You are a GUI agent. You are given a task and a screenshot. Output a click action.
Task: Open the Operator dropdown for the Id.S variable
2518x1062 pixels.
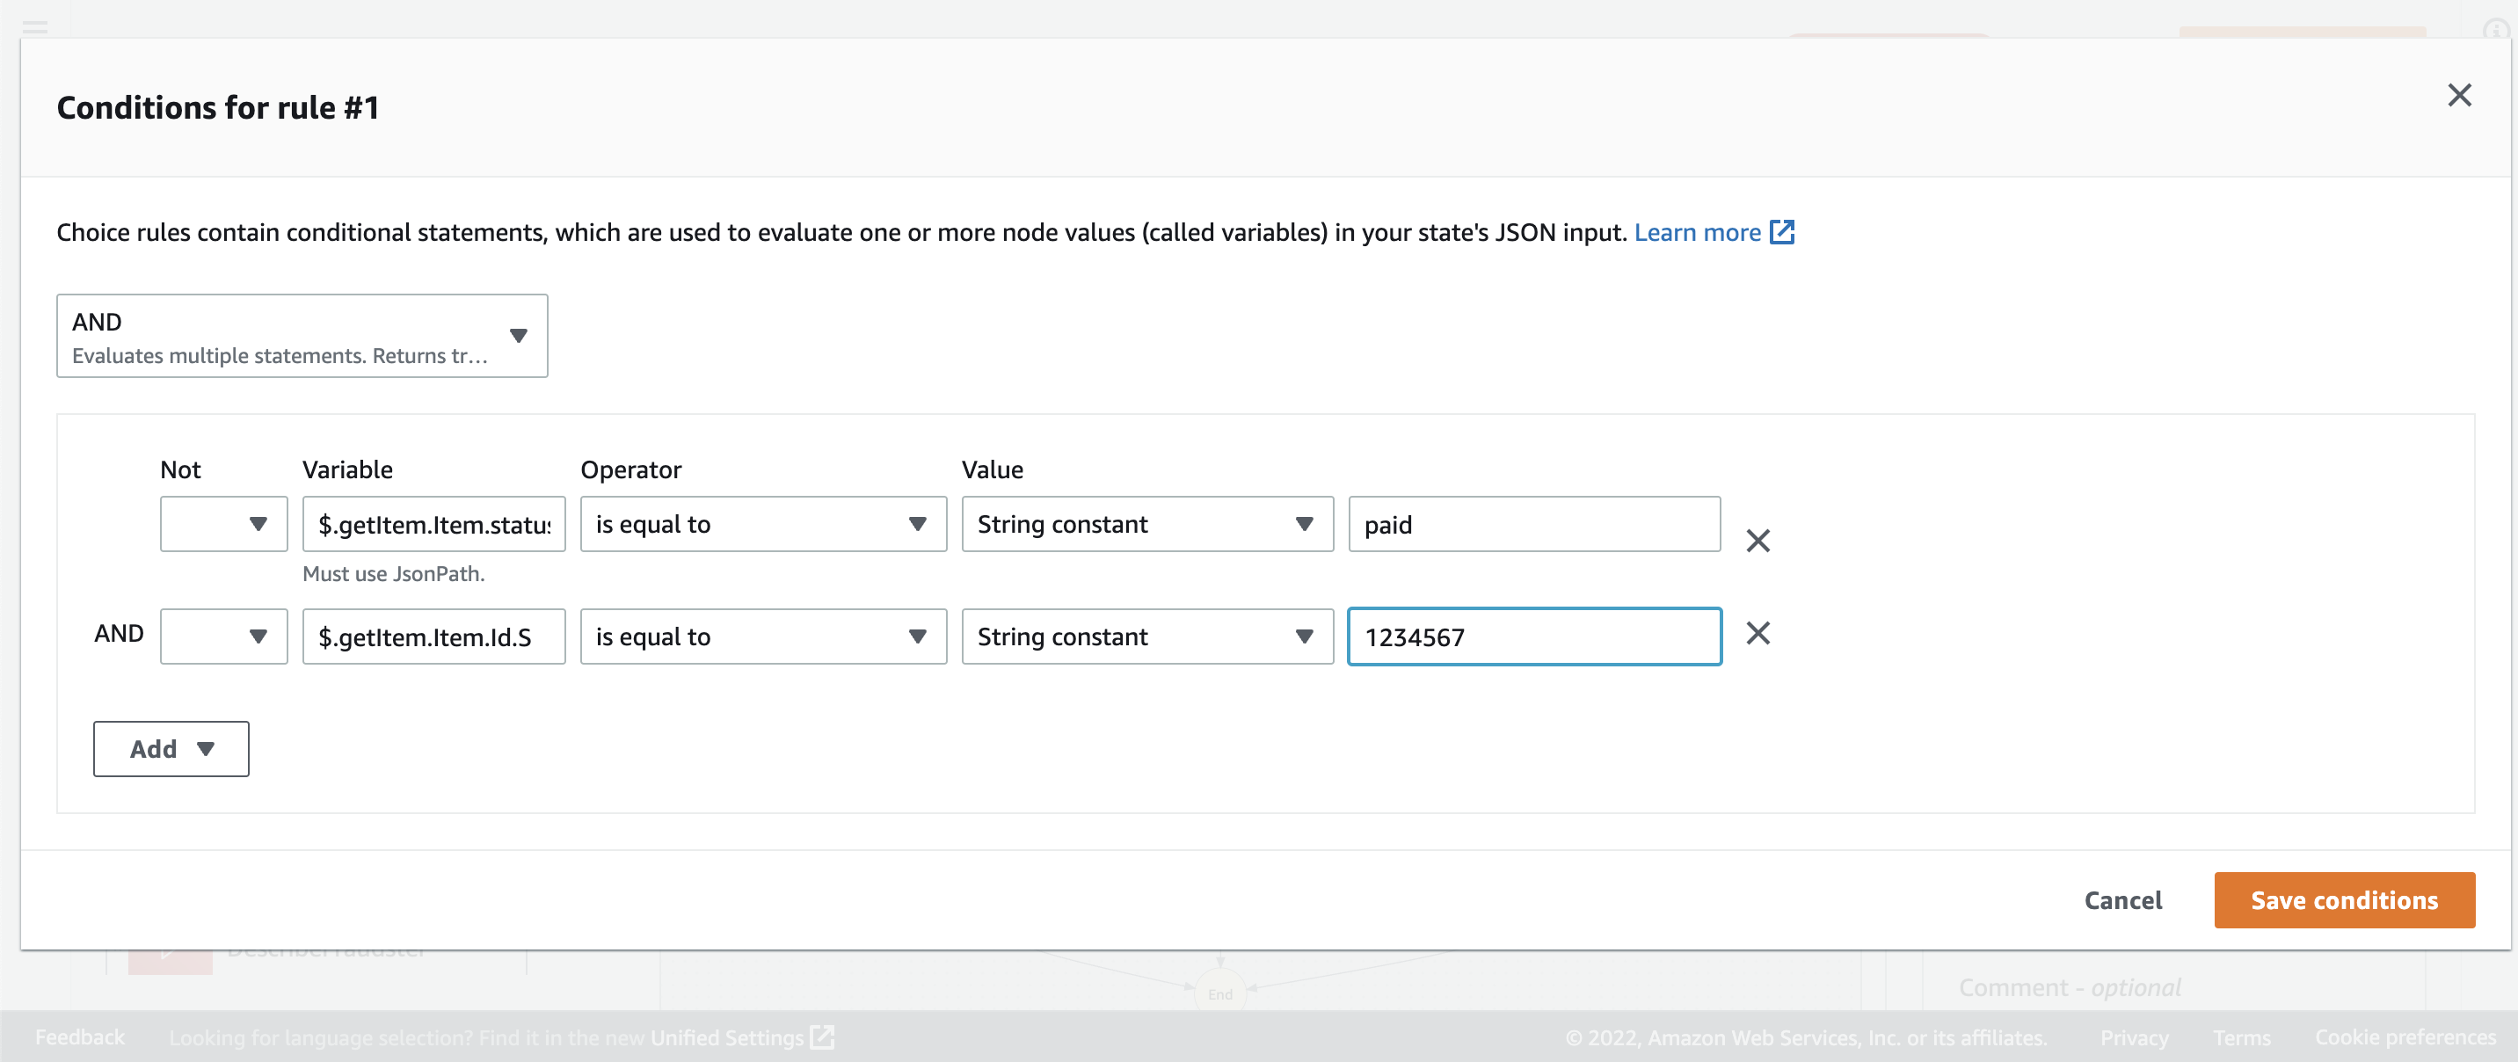coord(763,637)
